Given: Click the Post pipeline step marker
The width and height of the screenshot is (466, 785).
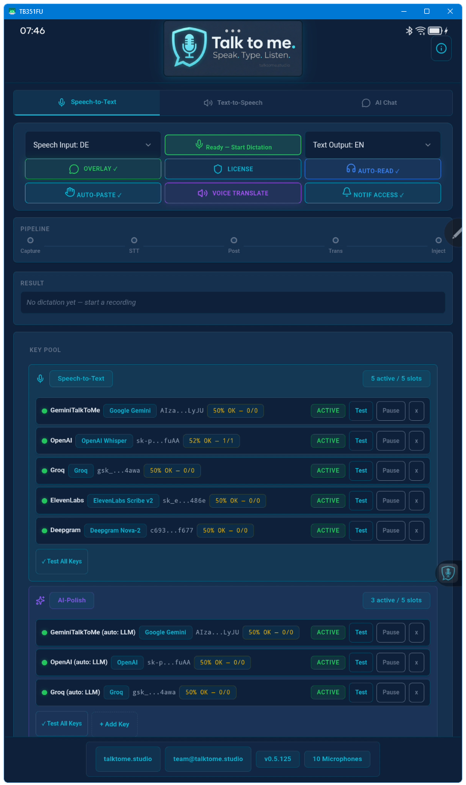Looking at the screenshot, I should pos(234,240).
